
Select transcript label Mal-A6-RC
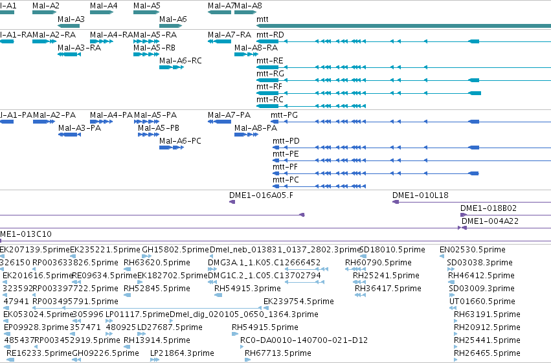180,61
